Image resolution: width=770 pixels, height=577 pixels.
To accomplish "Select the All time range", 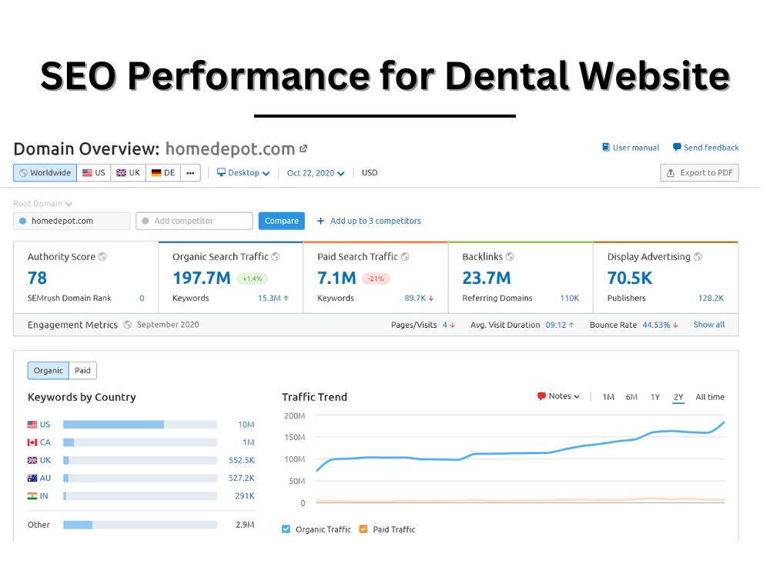I will pos(710,397).
